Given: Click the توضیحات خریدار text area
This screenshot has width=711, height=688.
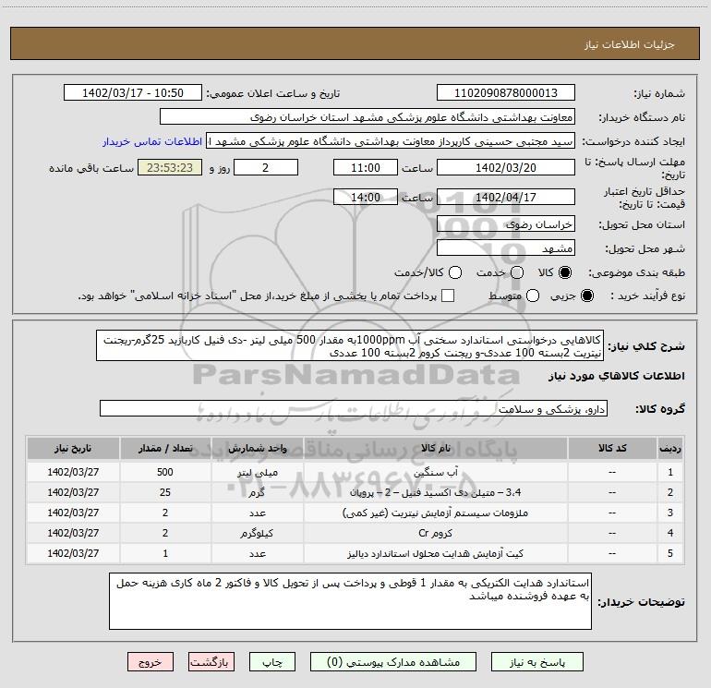Looking at the screenshot, I should [350, 601].
